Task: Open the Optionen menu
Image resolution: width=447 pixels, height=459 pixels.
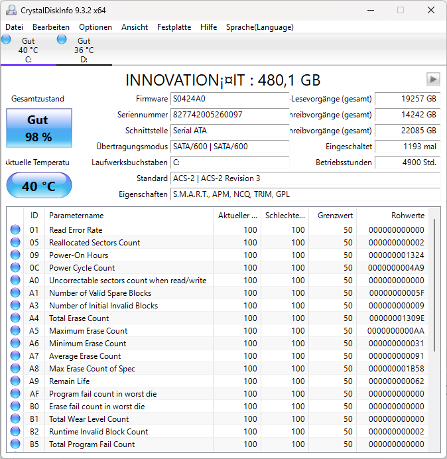Action: [96, 27]
